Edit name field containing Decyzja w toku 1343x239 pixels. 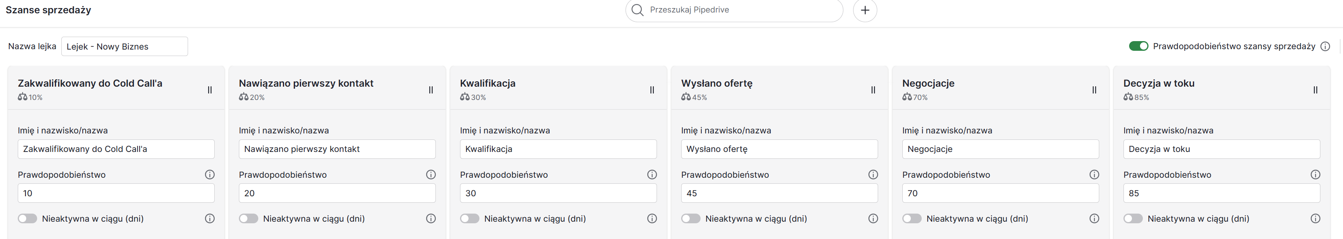1221,149
